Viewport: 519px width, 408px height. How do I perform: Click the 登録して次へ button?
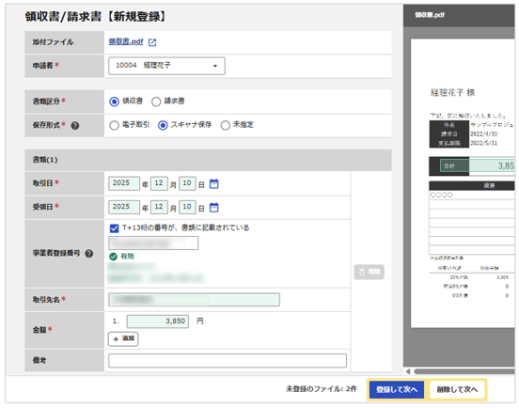[397, 389]
